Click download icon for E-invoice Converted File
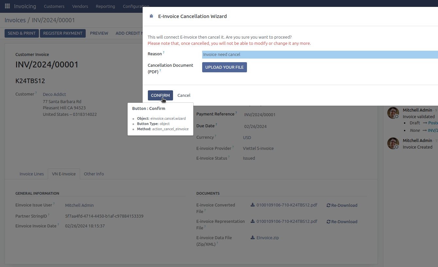438x267 pixels. [253, 205]
